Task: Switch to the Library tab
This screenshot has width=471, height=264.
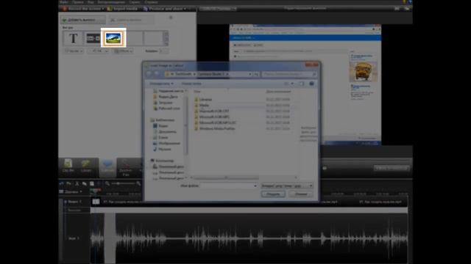Action: [86, 166]
